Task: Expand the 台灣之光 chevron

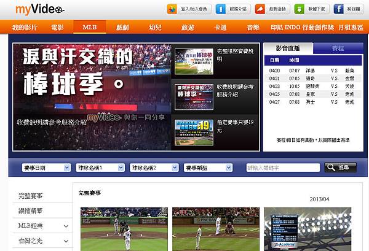Action: point(66,241)
